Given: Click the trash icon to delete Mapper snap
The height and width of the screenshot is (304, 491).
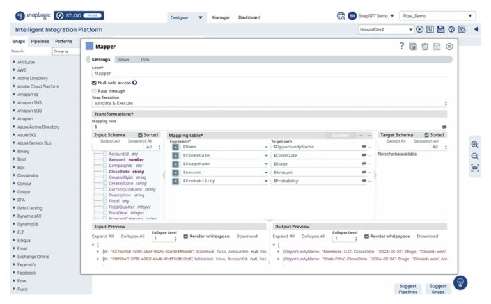Looking at the screenshot, I should pos(425,46).
